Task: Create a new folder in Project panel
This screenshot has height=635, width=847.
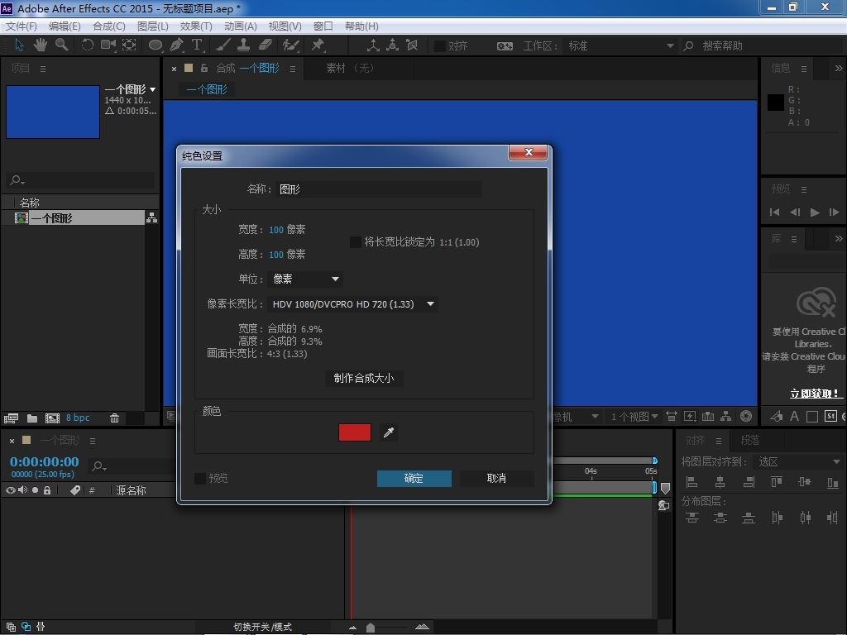Action: coord(32,418)
